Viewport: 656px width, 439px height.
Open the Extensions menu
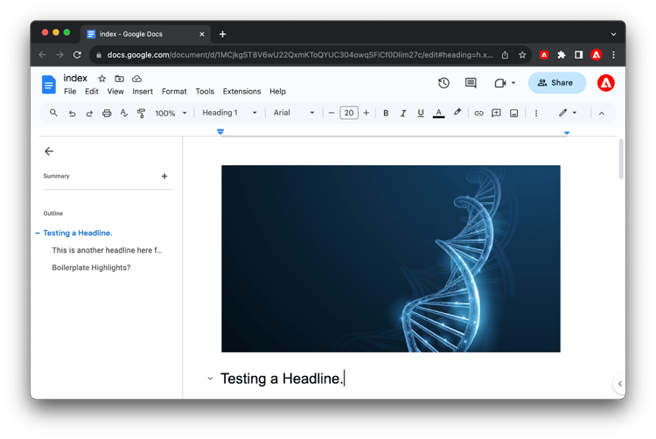coord(241,91)
